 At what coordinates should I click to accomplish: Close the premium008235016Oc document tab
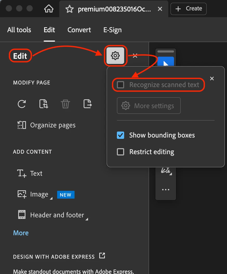pos(160,9)
